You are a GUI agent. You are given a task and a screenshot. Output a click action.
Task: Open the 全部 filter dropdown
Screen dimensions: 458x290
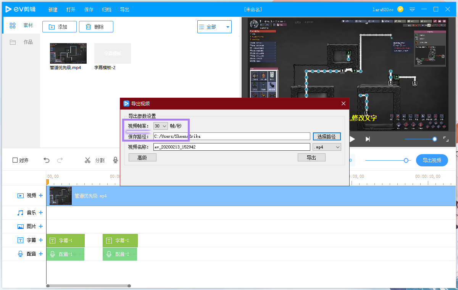(x=214, y=27)
